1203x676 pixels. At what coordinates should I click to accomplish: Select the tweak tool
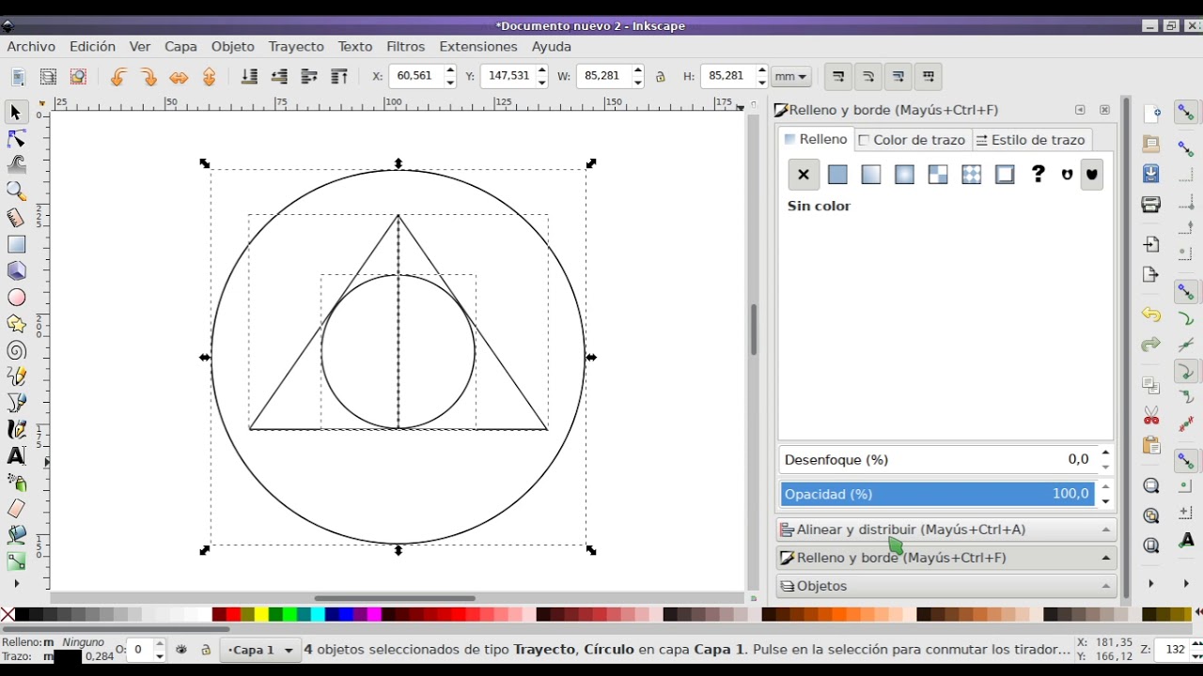tap(16, 165)
